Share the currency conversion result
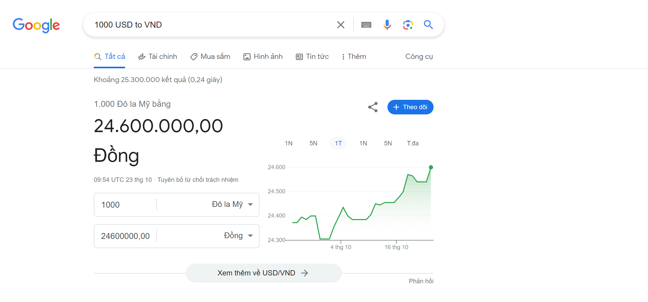The height and width of the screenshot is (302, 648). 373,107
